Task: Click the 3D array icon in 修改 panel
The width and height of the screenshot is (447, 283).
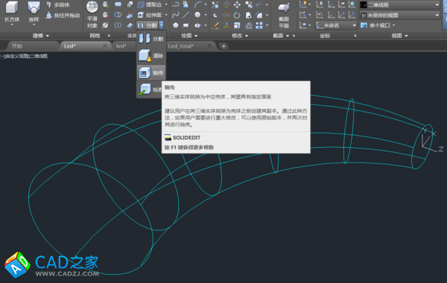Action: [259, 25]
